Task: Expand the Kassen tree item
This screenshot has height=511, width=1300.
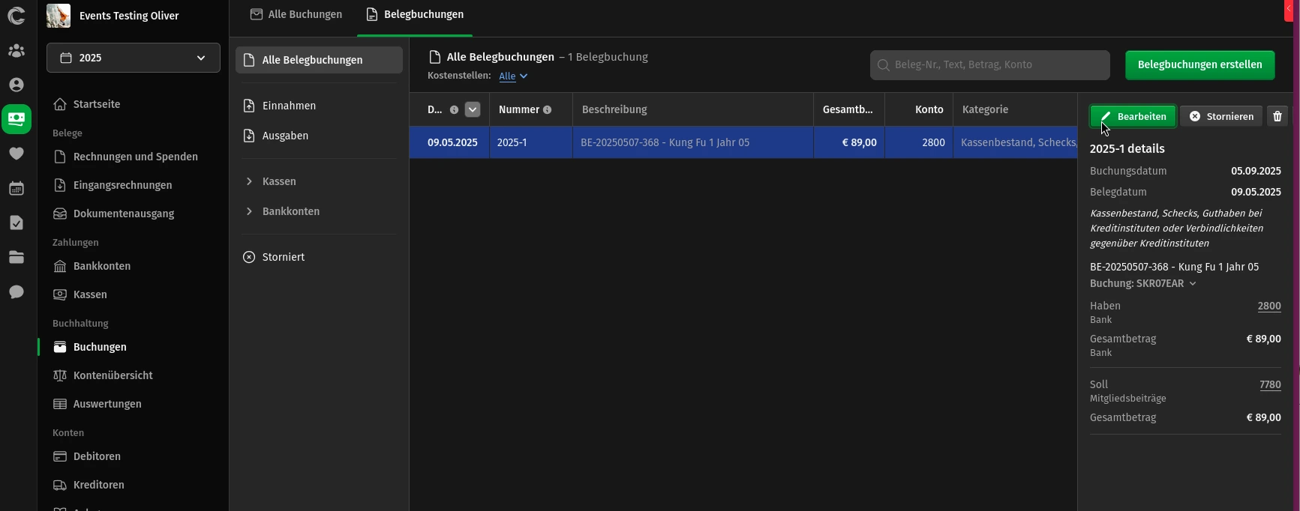Action: (249, 181)
